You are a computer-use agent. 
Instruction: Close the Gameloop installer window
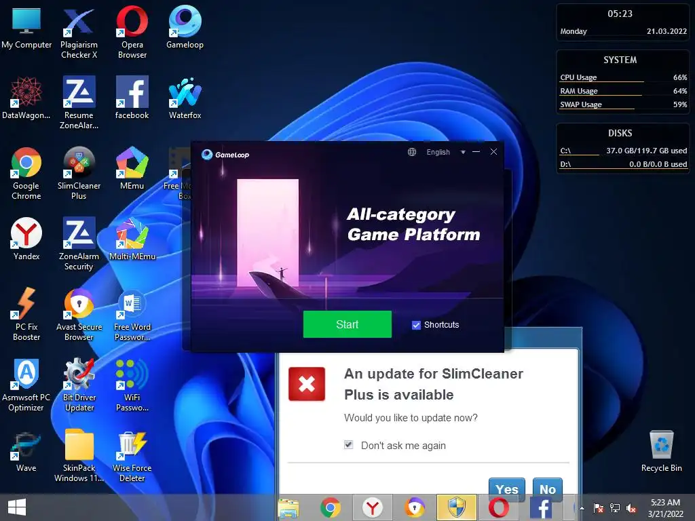[x=493, y=152]
